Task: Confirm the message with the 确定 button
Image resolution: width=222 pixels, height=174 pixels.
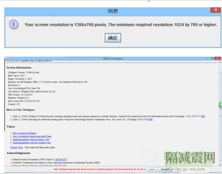Action: point(113,38)
